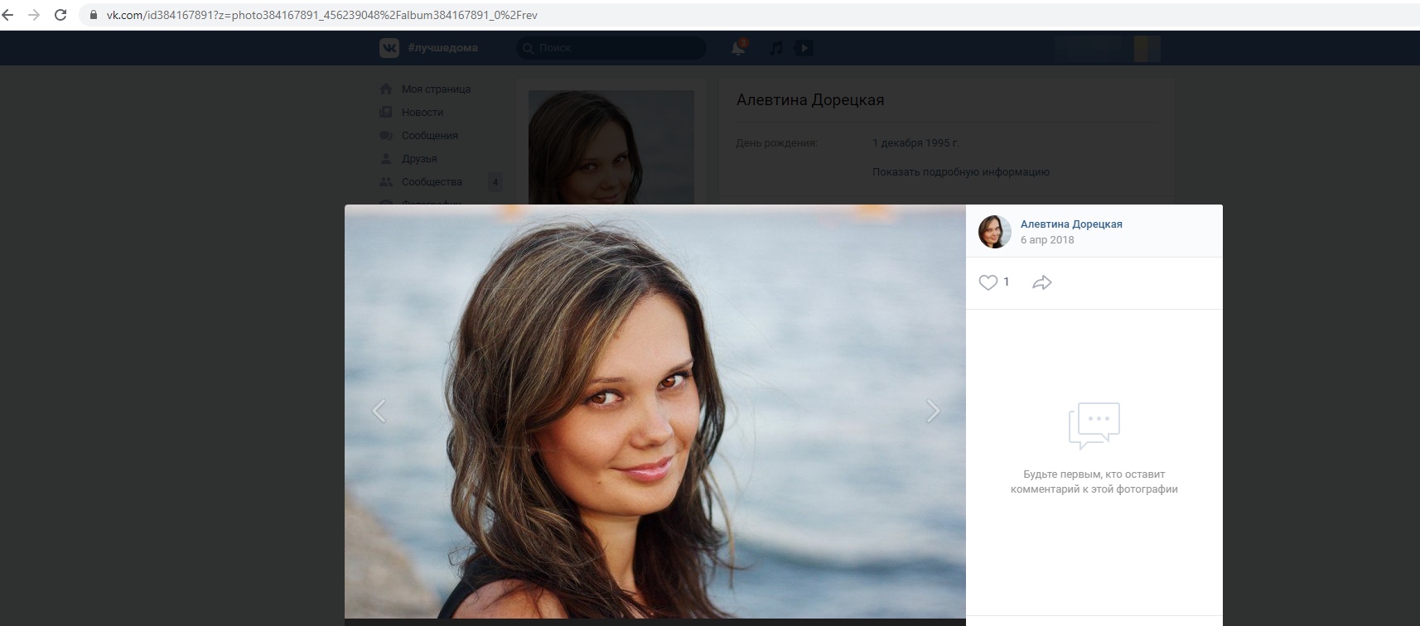
Task: Click the VK logo in the header
Action: [389, 48]
